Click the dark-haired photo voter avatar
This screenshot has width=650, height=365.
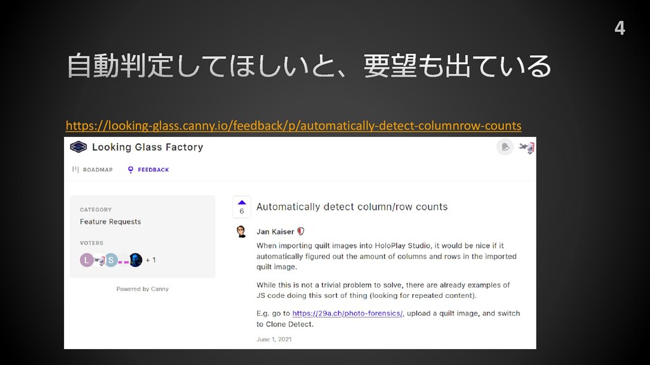tap(136, 260)
